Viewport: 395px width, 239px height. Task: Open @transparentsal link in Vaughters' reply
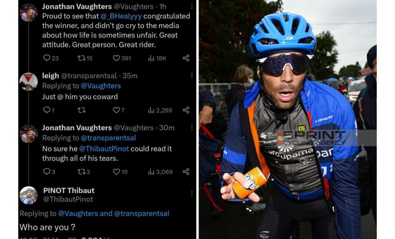point(108,138)
